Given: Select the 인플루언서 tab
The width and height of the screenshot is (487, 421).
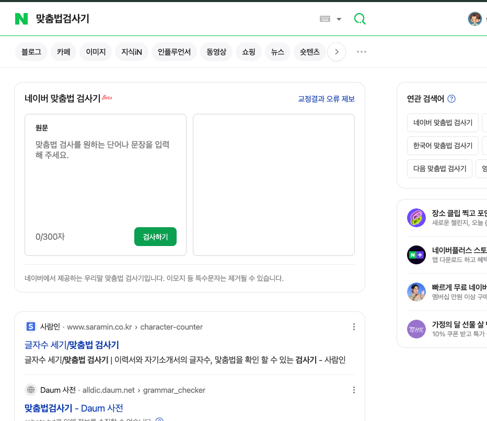Looking at the screenshot, I should 174,52.
